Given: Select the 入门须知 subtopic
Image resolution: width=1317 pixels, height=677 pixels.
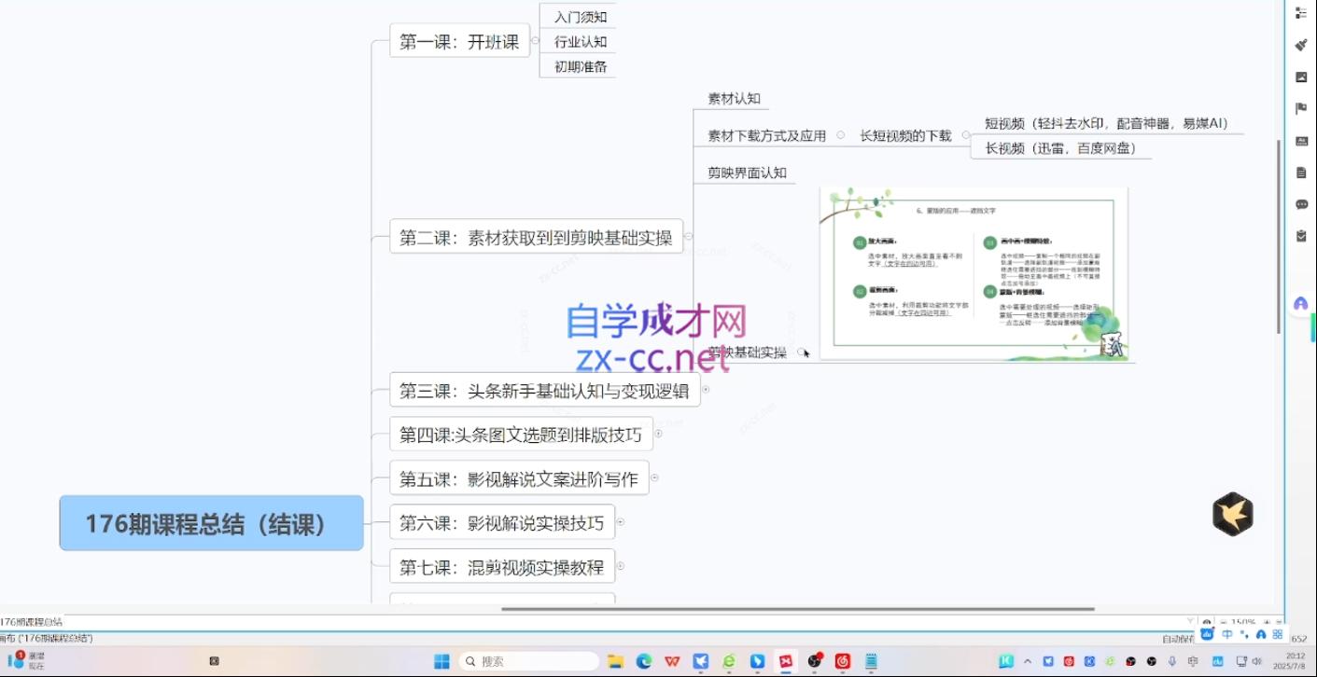Looking at the screenshot, I should click(x=581, y=16).
